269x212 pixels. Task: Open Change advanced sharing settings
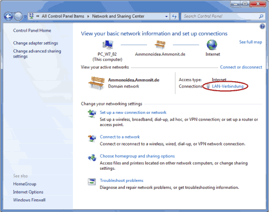pos(37,54)
